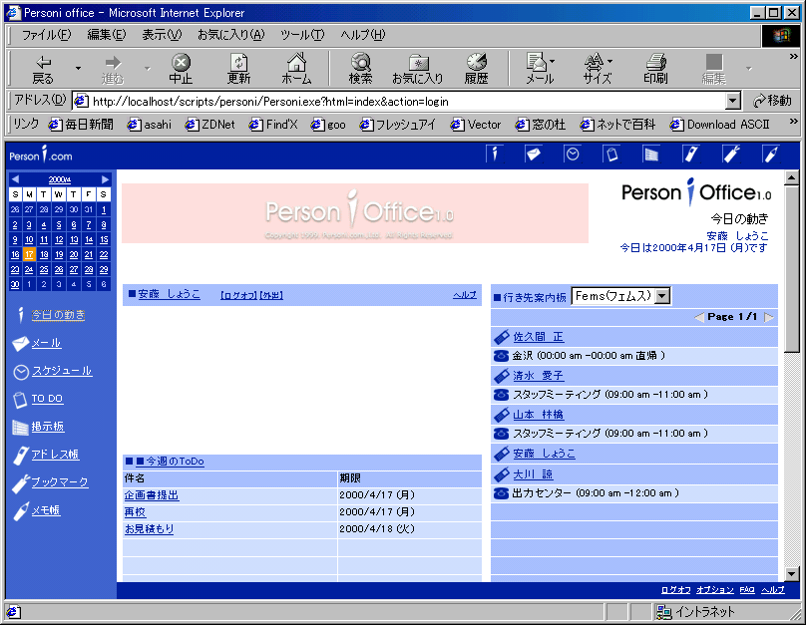Open the 毎日新聞 links bar shortcut

pos(81,125)
